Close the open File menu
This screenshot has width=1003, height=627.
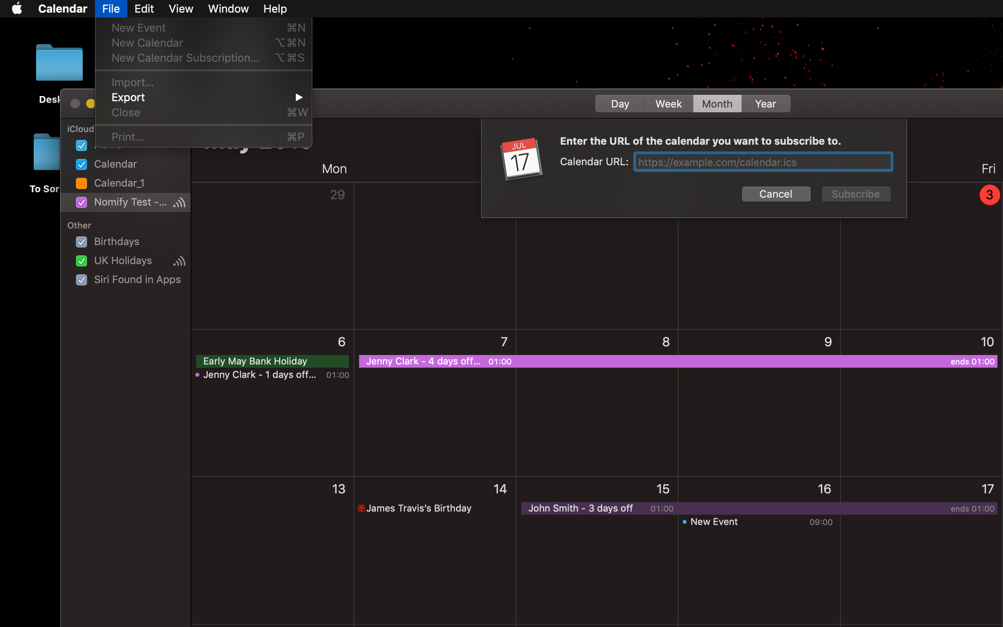pos(111,8)
